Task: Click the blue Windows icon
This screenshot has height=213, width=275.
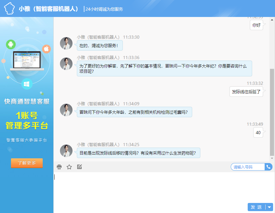Action: click(27, 84)
